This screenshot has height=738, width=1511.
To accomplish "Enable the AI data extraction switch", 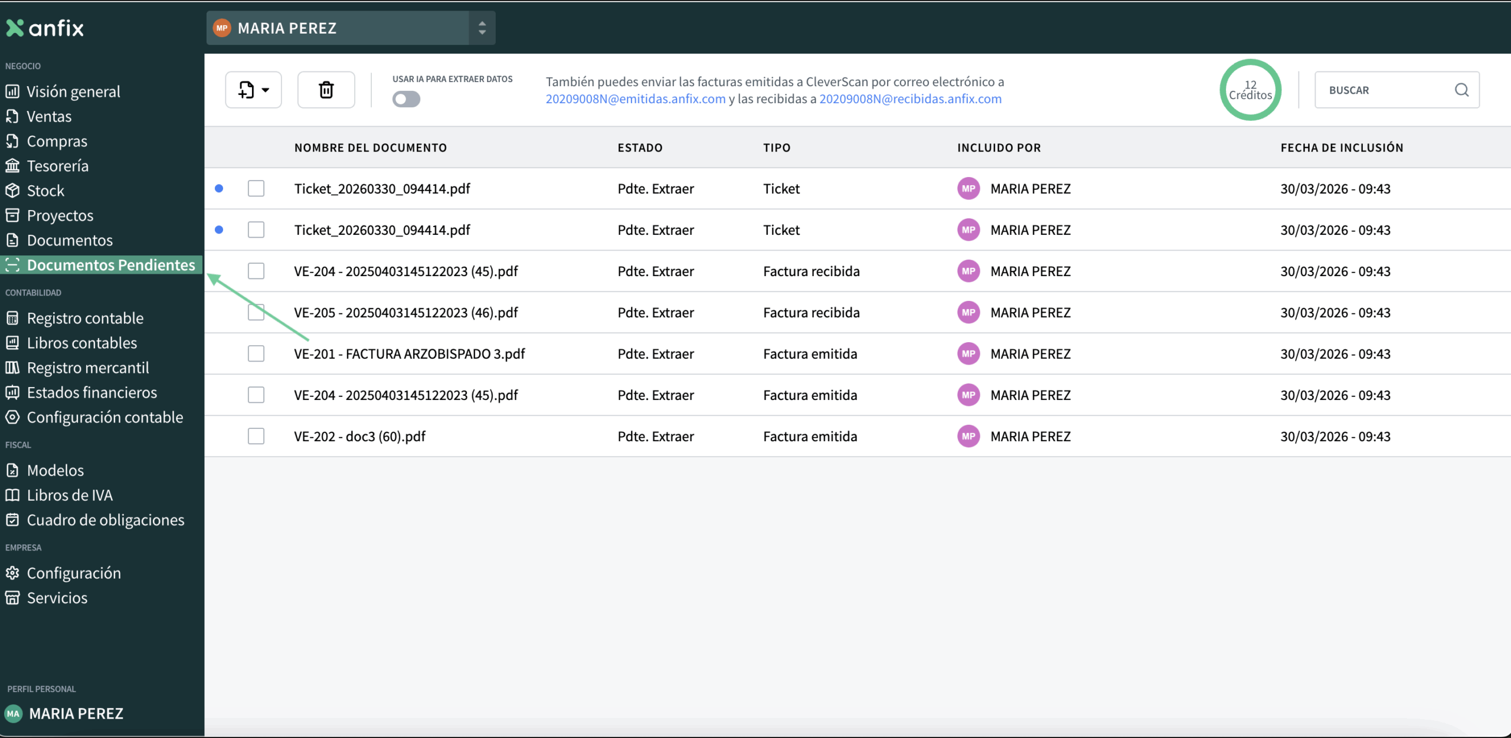I will tap(406, 99).
